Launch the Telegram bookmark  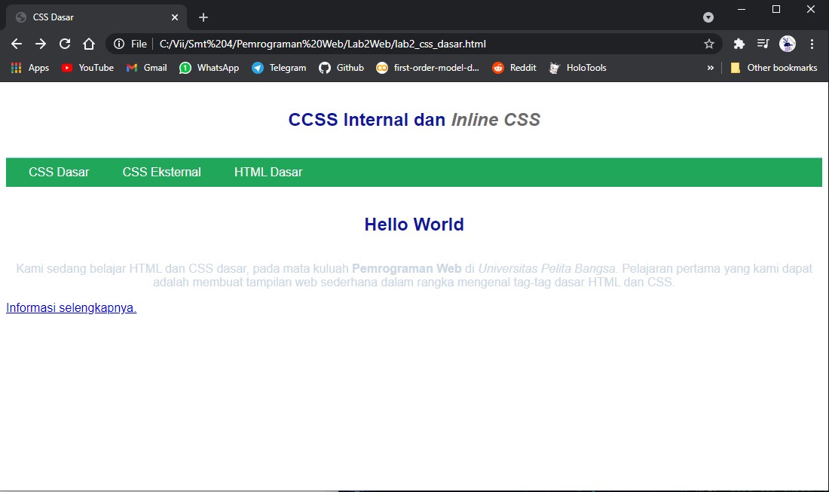click(279, 67)
